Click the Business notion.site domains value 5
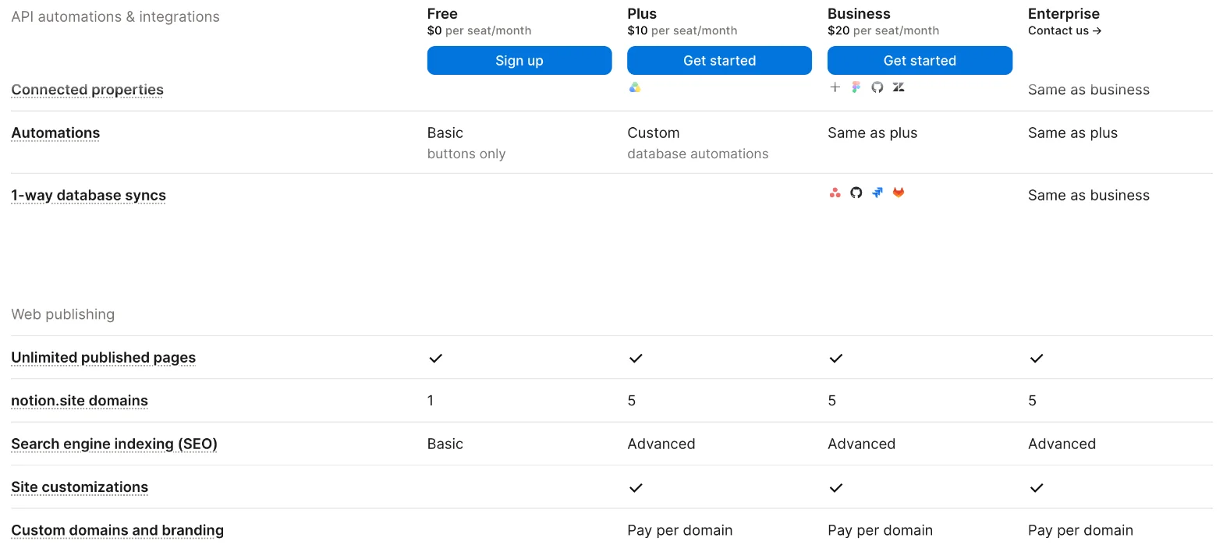 [x=831, y=401]
